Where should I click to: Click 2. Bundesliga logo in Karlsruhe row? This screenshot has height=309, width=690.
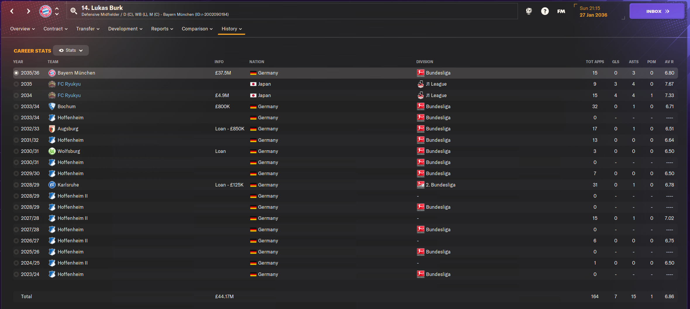(x=421, y=185)
